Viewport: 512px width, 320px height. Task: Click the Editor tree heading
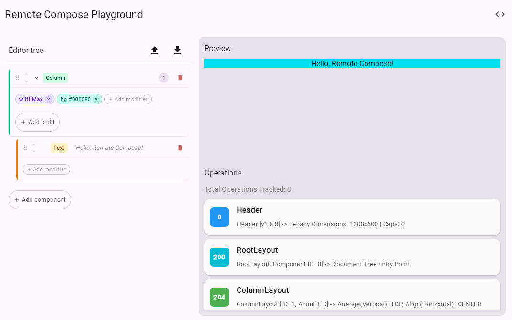(x=26, y=50)
